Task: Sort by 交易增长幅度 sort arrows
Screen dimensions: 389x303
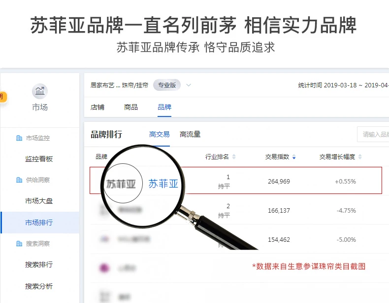Action: (360, 156)
